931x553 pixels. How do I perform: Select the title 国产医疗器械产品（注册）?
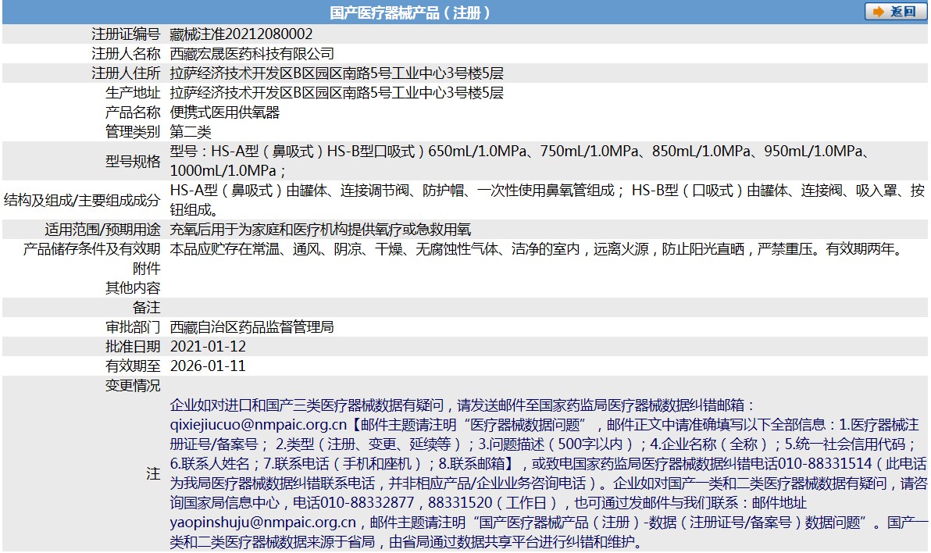click(410, 12)
